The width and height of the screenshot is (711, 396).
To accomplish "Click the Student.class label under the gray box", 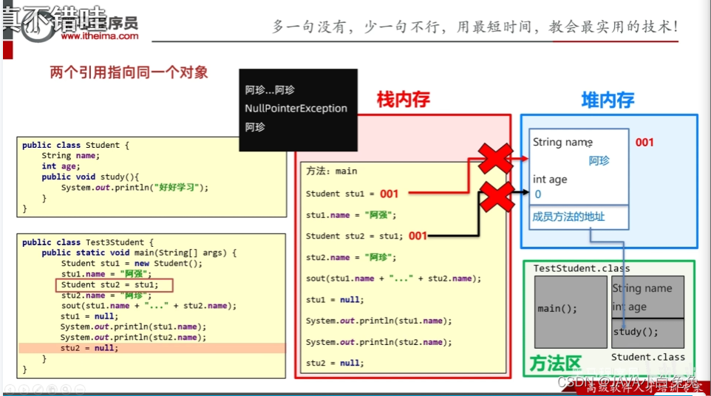I will (648, 357).
